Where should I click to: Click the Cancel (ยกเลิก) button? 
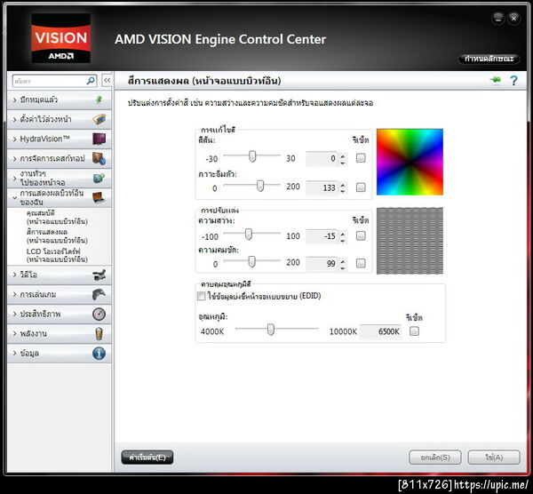pyautogui.click(x=435, y=458)
